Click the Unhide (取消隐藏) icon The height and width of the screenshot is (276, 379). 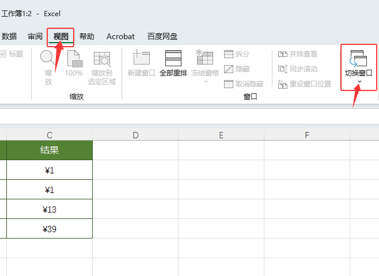click(229, 84)
